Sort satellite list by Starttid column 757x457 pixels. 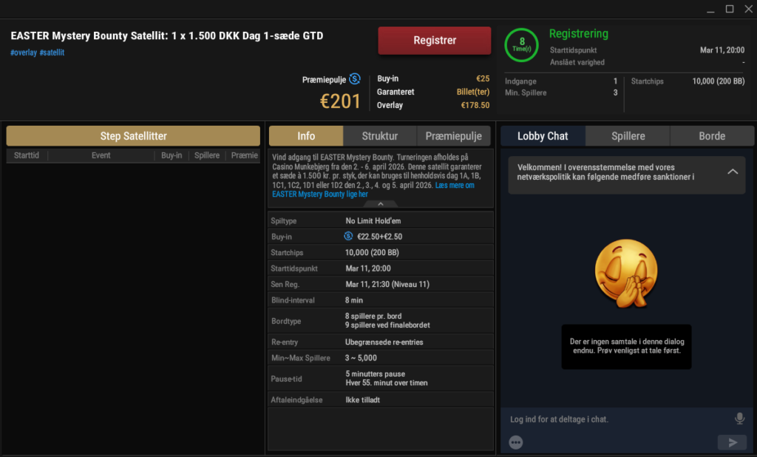(27, 155)
